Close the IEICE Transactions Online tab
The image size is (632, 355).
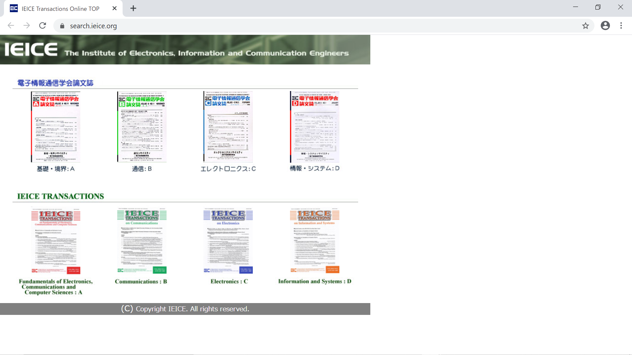coord(115,9)
